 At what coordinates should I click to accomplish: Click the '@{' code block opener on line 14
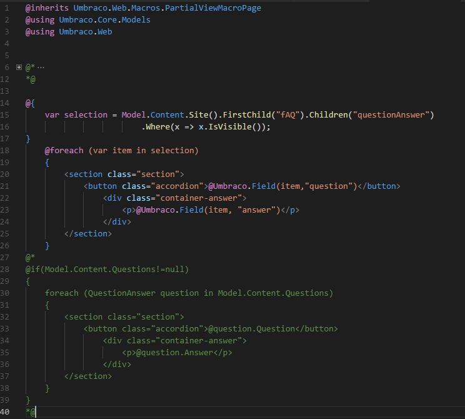pyautogui.click(x=30, y=103)
